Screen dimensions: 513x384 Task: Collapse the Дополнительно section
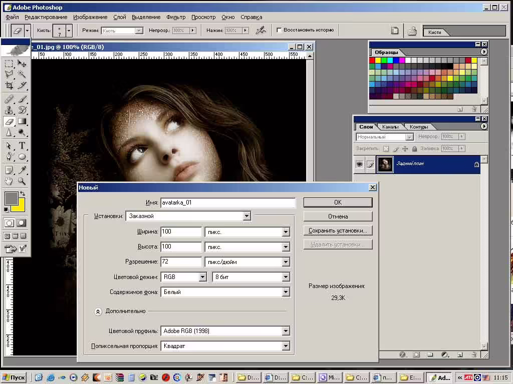pyautogui.click(x=98, y=311)
